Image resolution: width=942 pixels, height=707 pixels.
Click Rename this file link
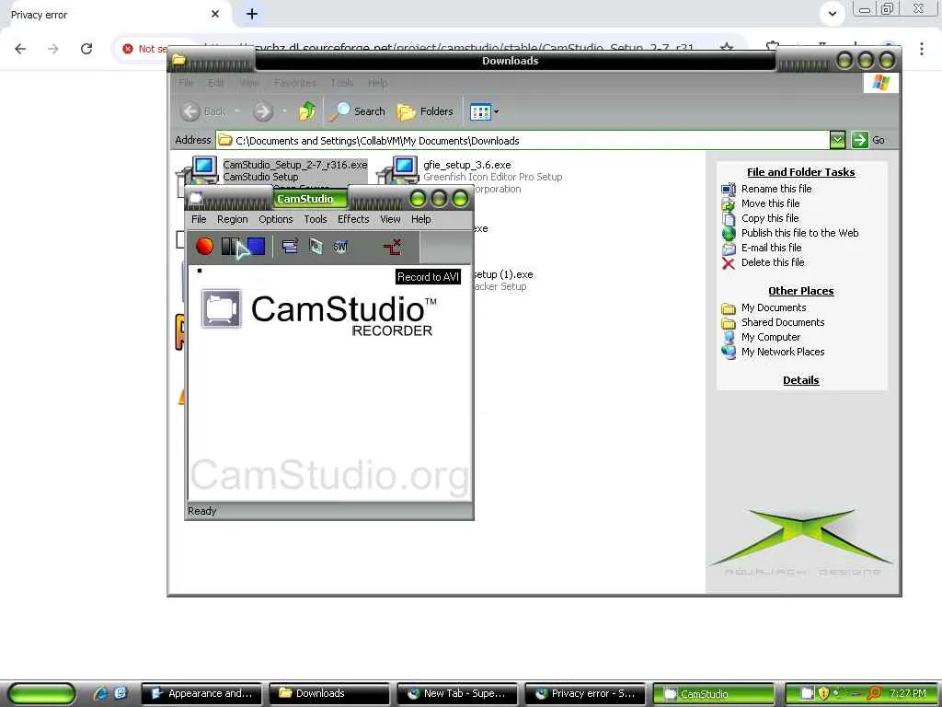point(776,189)
